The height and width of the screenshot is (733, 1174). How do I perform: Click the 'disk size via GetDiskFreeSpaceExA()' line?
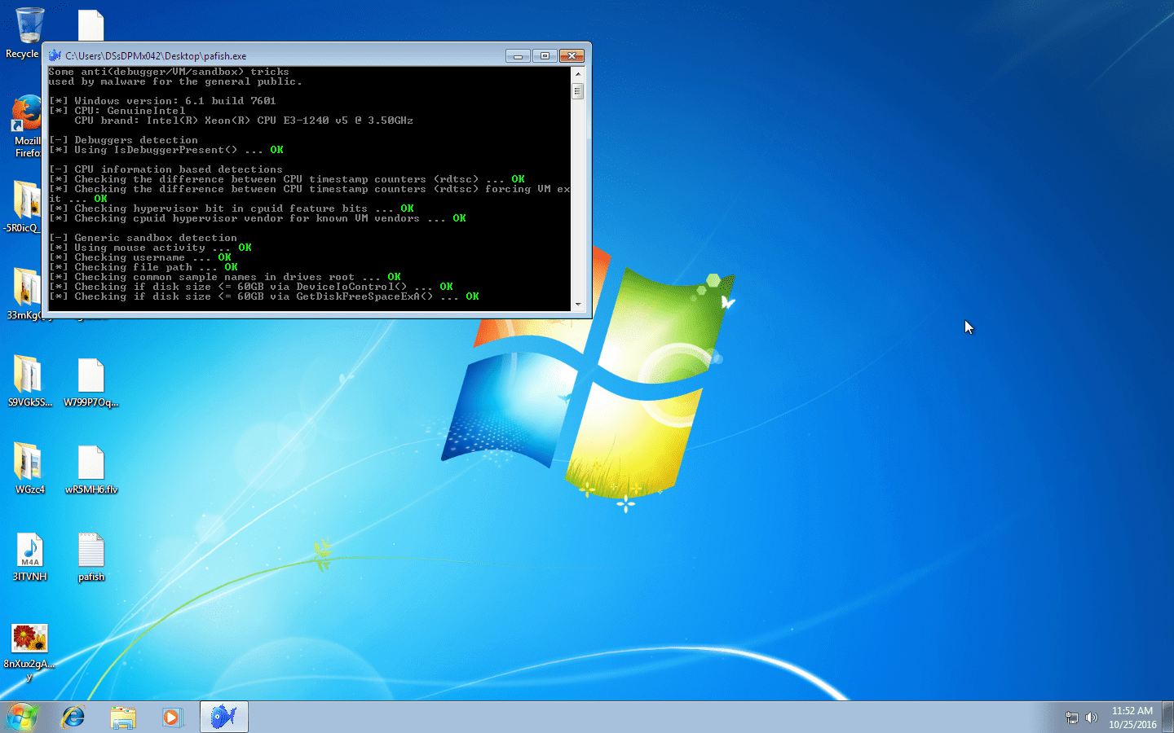[264, 296]
